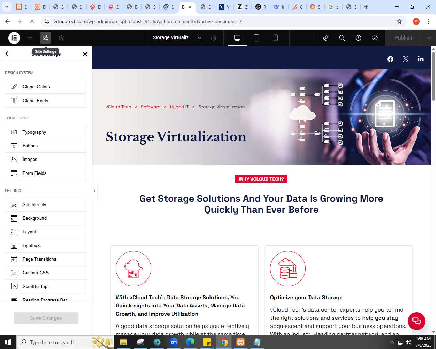Go back in Site Settings panel
Image resolution: width=436 pixels, height=349 pixels.
(7, 54)
